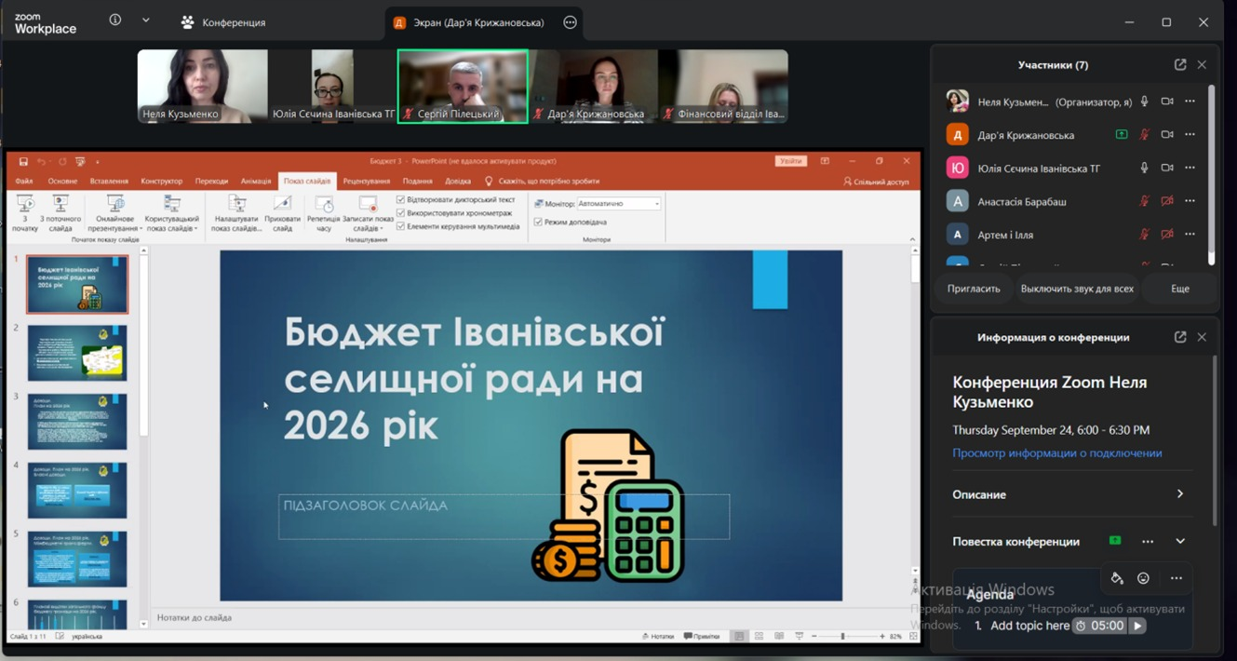This screenshot has width=1237, height=661.
Task: Toggle Відтворювати дикторський текст checkbox
Action: coord(400,199)
